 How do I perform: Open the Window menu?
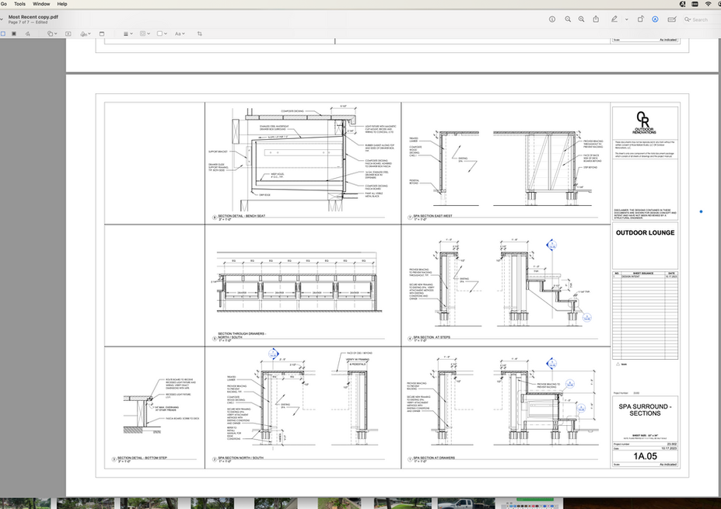[41, 4]
